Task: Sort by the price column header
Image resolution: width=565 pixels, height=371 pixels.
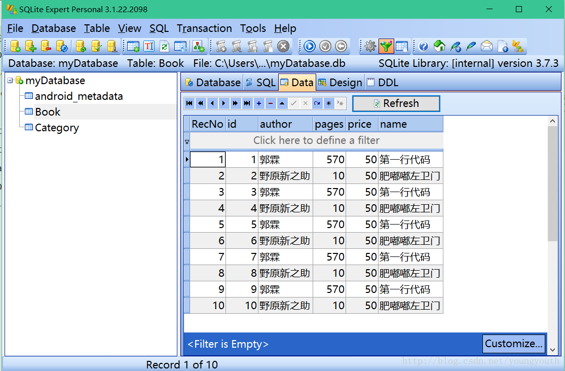Action: tap(362, 124)
